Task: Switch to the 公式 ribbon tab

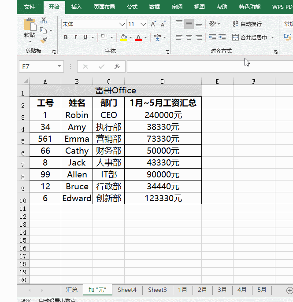Action: coord(132,7)
